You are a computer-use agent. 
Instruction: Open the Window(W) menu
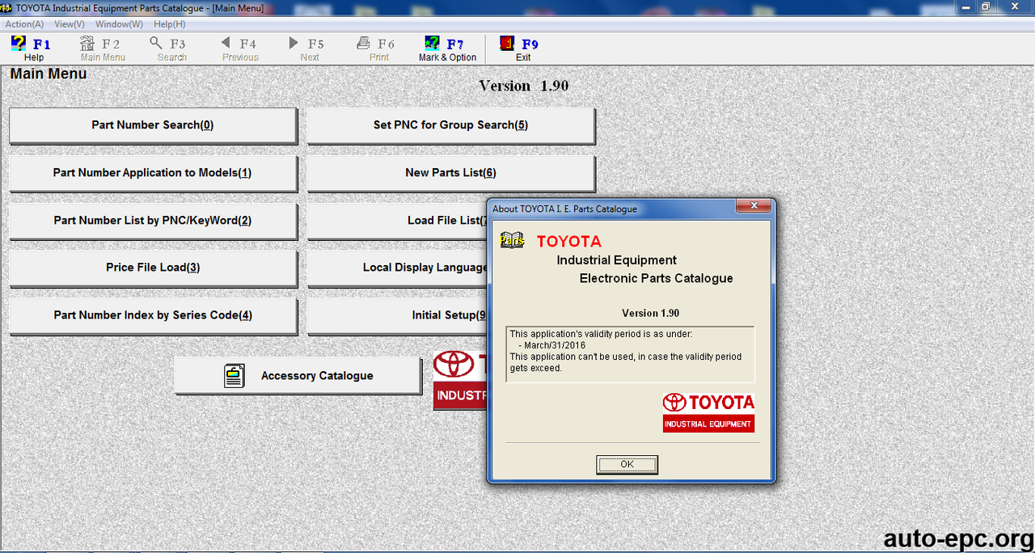(119, 24)
